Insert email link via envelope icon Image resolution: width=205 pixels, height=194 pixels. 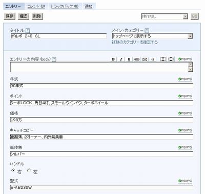tap(145, 59)
